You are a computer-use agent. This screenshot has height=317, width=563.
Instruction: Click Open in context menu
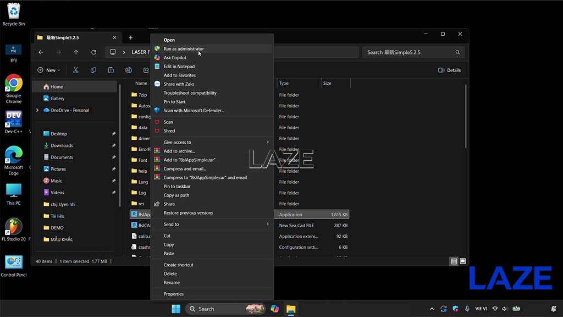tap(213, 40)
